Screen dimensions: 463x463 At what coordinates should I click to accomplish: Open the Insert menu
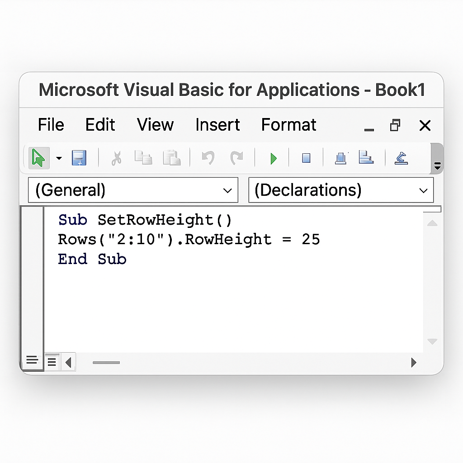(217, 125)
